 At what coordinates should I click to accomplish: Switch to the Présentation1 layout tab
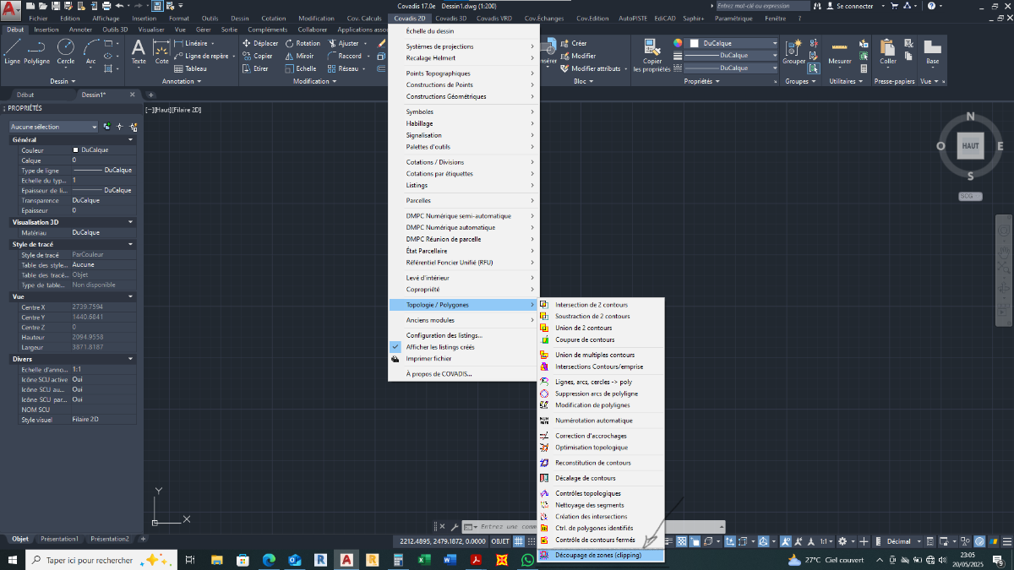point(60,539)
